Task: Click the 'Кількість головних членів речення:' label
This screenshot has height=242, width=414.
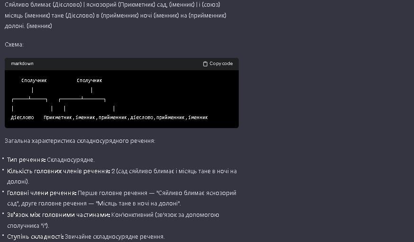Action: pos(58,171)
